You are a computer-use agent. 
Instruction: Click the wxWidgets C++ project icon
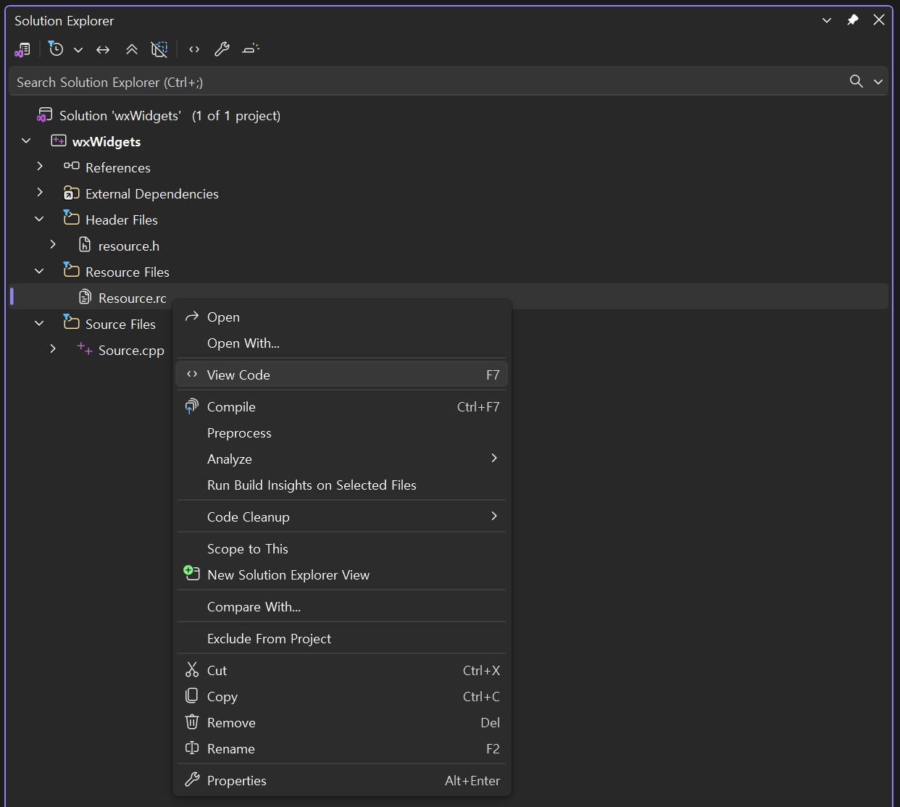59,141
